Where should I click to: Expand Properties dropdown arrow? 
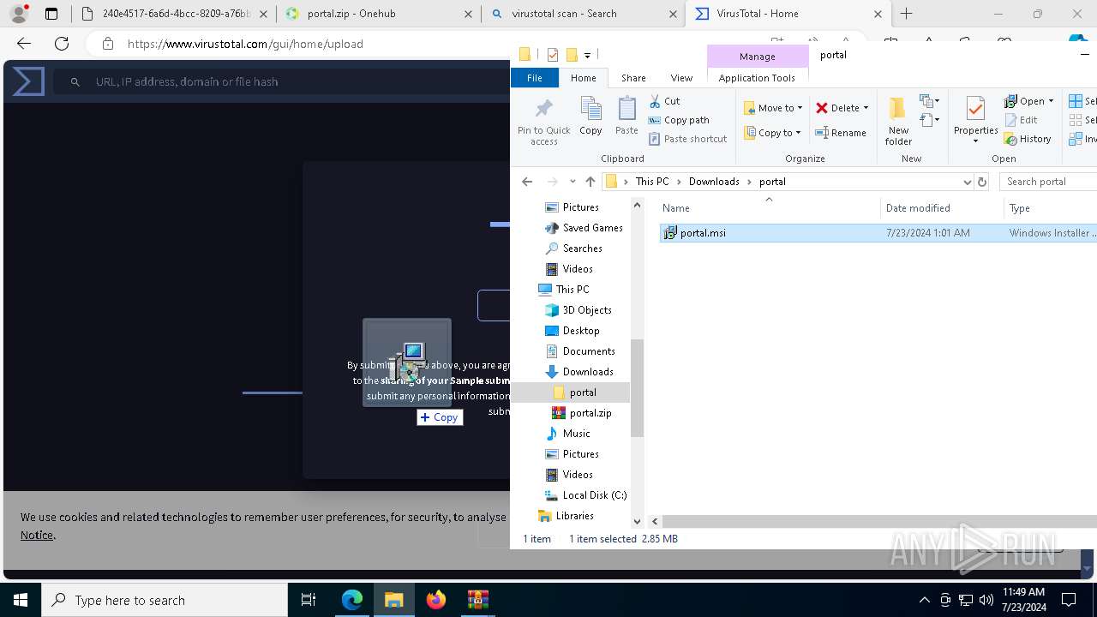[975, 141]
